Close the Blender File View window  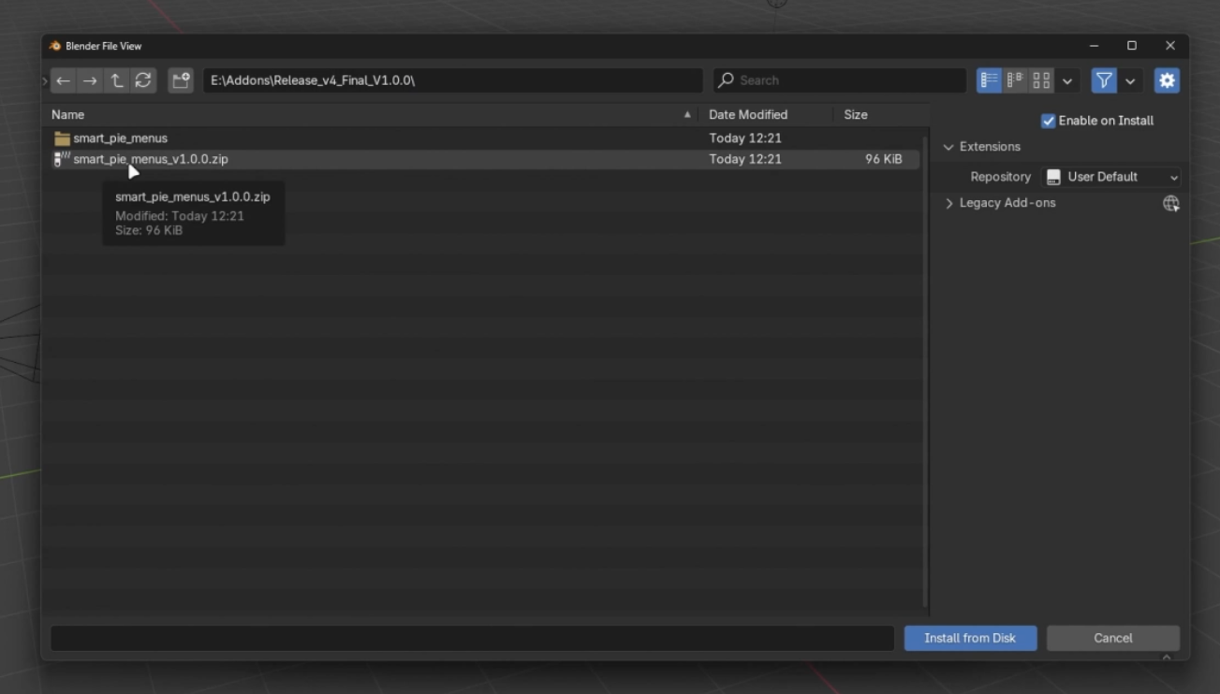point(1170,46)
